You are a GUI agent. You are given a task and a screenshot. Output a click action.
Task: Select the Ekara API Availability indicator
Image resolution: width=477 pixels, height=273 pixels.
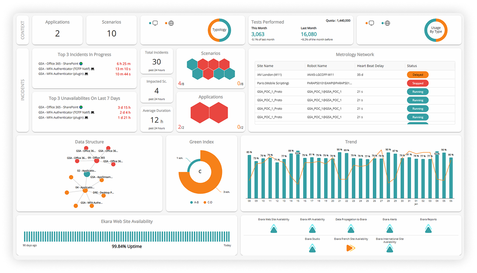312,228
